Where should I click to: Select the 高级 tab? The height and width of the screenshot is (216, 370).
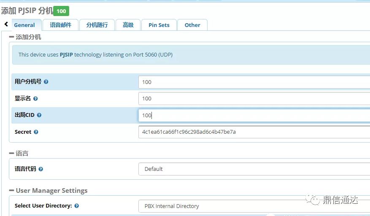tap(128, 25)
